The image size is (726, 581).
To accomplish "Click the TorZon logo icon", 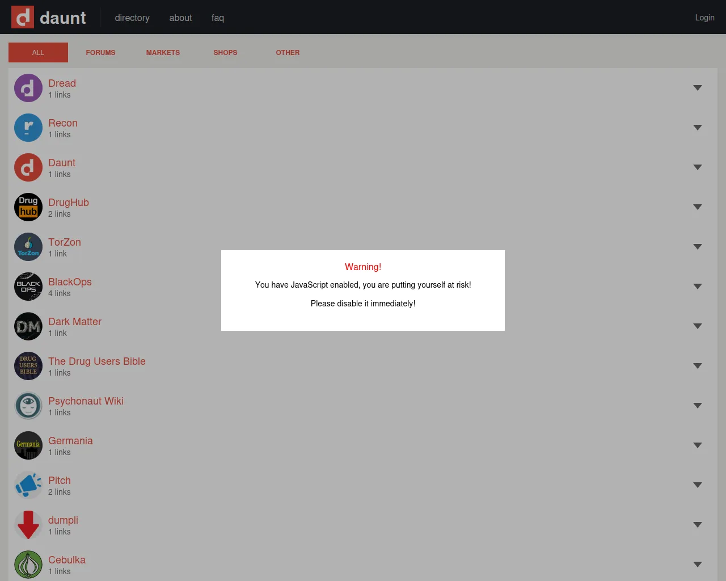I will tap(28, 247).
